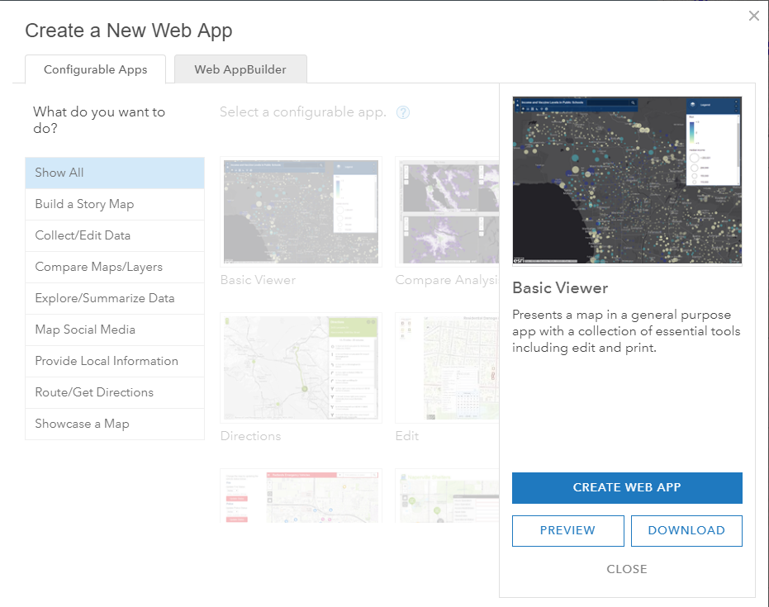Choose the Build a Story Map category
Viewport: 769px width, 607px height.
[115, 204]
